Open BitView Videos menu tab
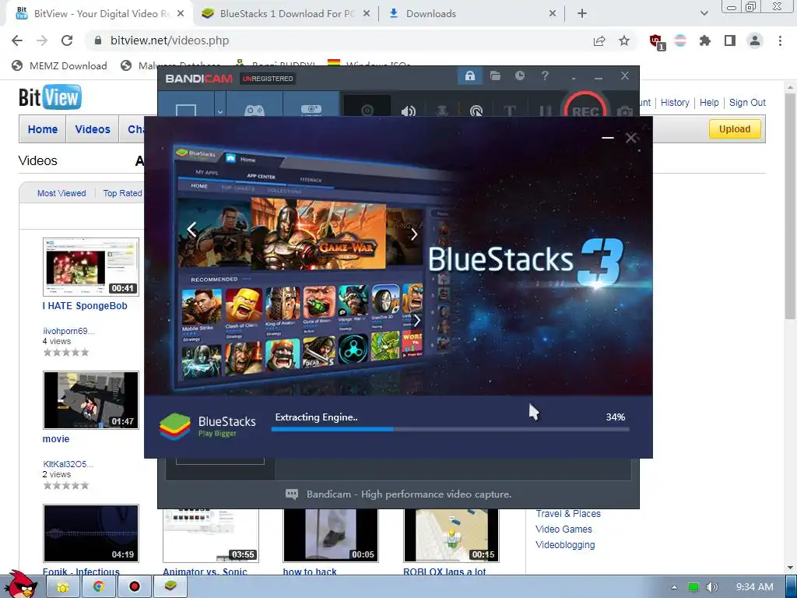This screenshot has height=598, width=797. click(x=93, y=129)
